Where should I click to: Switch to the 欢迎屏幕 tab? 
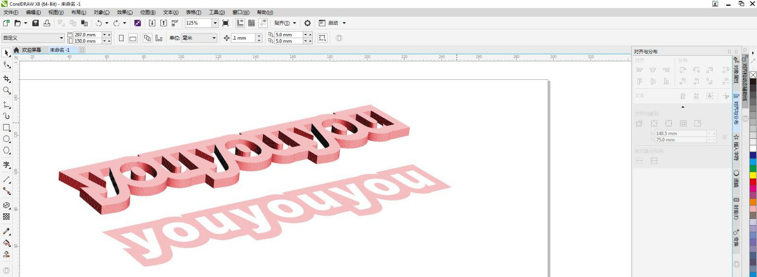(x=31, y=50)
